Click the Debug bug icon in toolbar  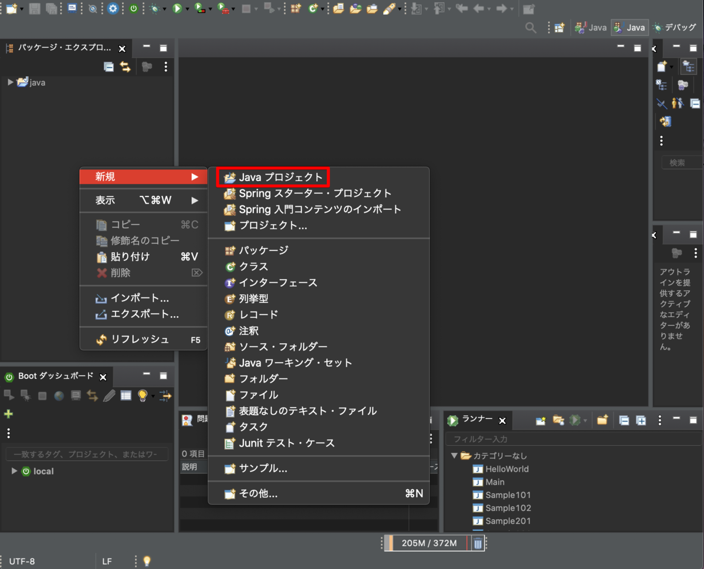(154, 9)
